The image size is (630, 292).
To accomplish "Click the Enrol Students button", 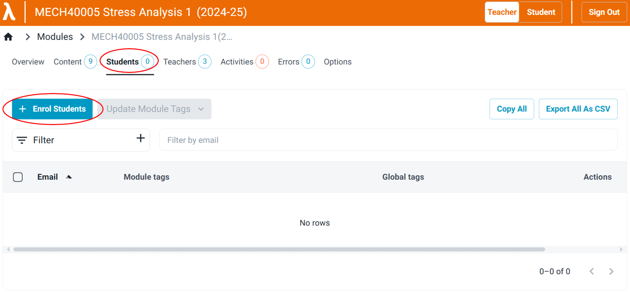I will coord(52,109).
